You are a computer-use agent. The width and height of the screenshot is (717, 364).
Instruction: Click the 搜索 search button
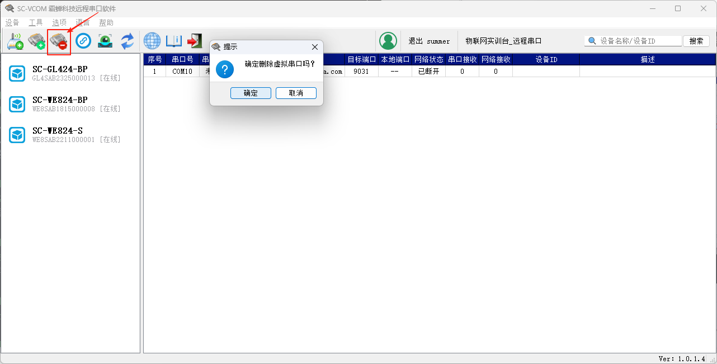click(696, 41)
